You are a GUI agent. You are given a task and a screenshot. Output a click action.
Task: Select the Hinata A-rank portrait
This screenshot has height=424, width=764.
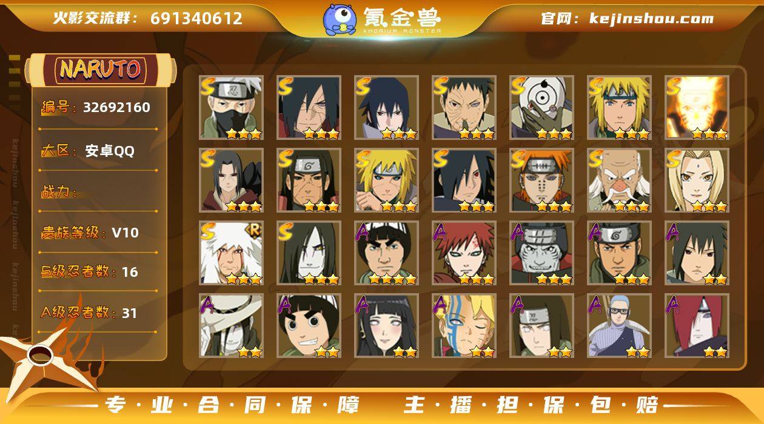pos(386,326)
